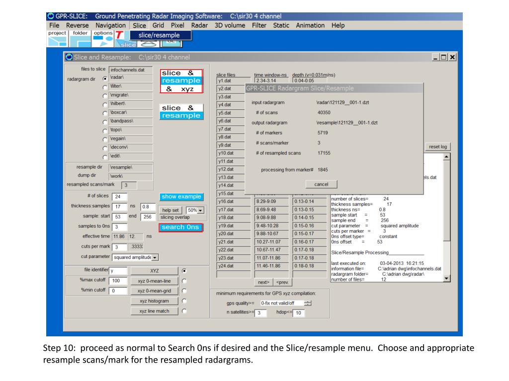This screenshot has height=381, width=509.
Task: Choose the slice/resample menu entry
Action: pos(161,35)
